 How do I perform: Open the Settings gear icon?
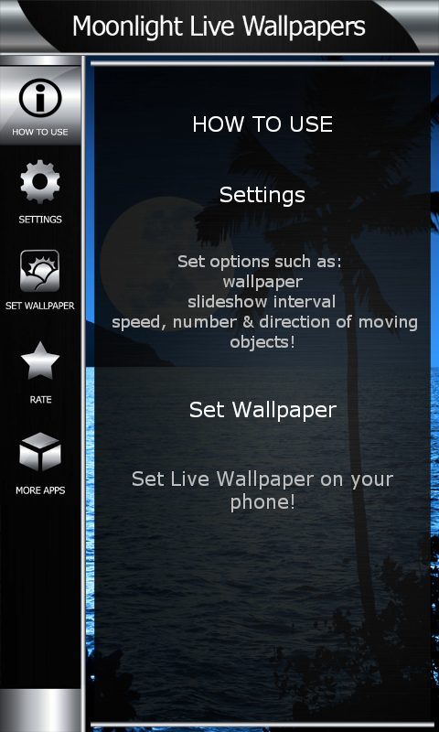pos(40,181)
